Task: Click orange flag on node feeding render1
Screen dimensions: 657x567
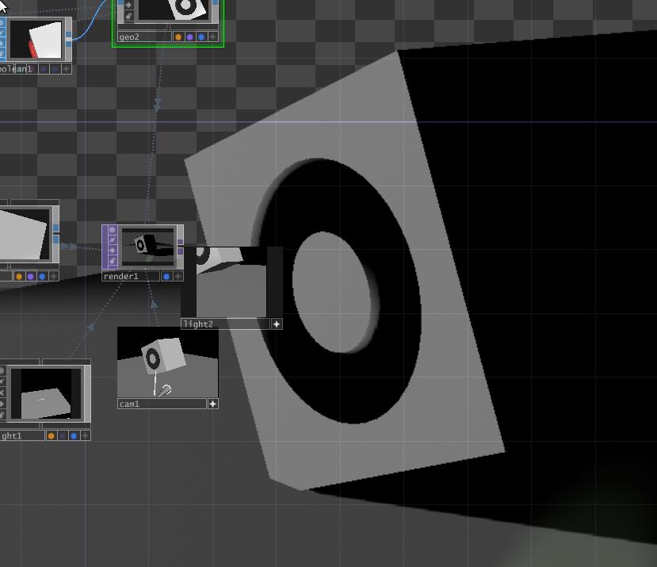Action: 19,277
